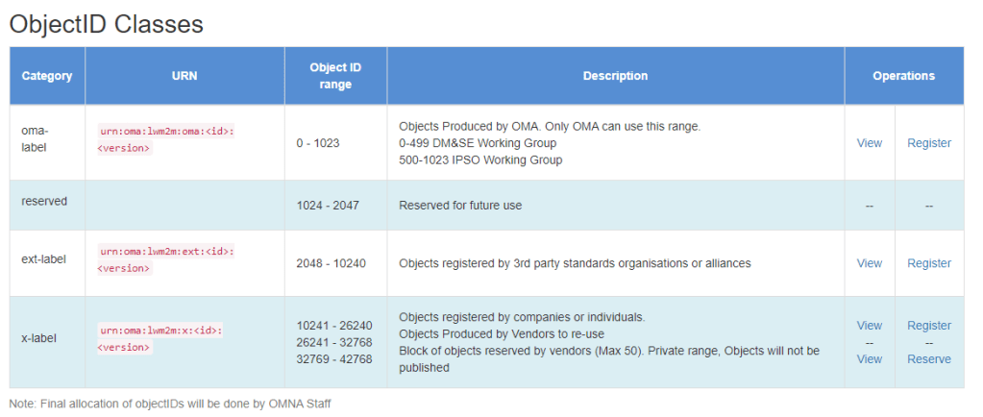Click the upper View link in x-label row

[869, 326]
